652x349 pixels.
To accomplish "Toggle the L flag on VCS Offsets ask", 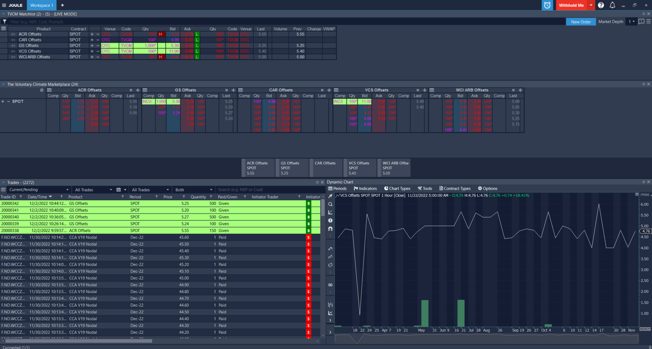I will 197,51.
